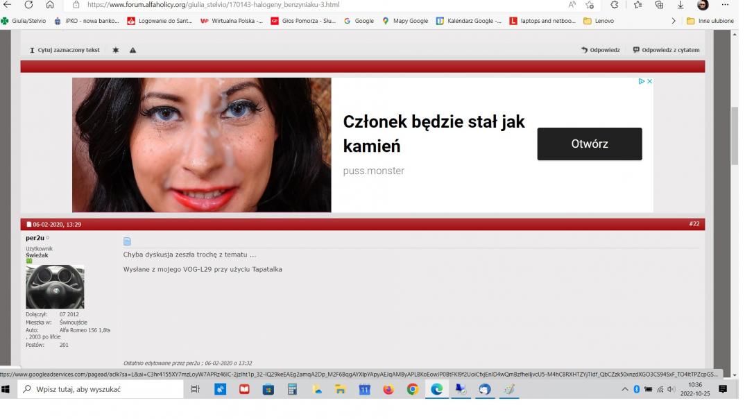The width and height of the screenshot is (745, 419).
Task: Open the Wirtualna Polska bookmark
Action: pos(232,21)
